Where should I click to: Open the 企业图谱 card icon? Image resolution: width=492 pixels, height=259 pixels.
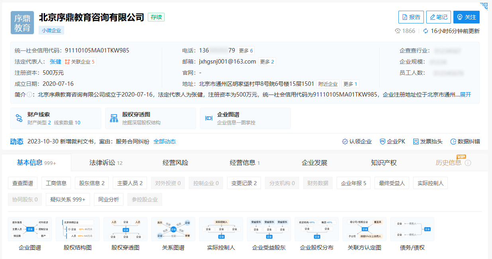coord(208,118)
